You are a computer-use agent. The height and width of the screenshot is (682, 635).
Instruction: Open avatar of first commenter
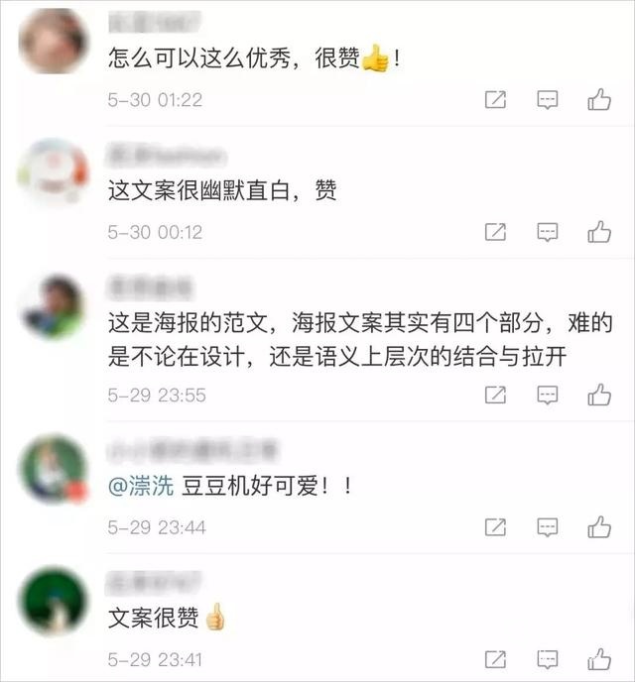pos(54,42)
